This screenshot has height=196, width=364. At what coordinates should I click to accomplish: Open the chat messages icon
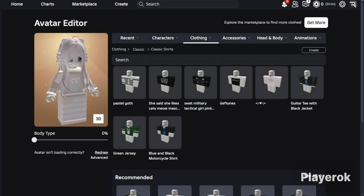click(x=306, y=4)
